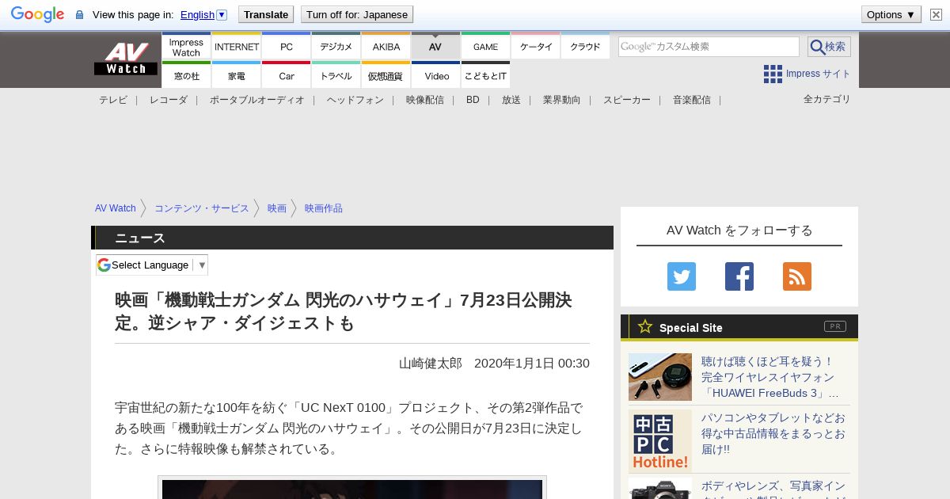Open the ヘッドフォン category

[x=355, y=100]
